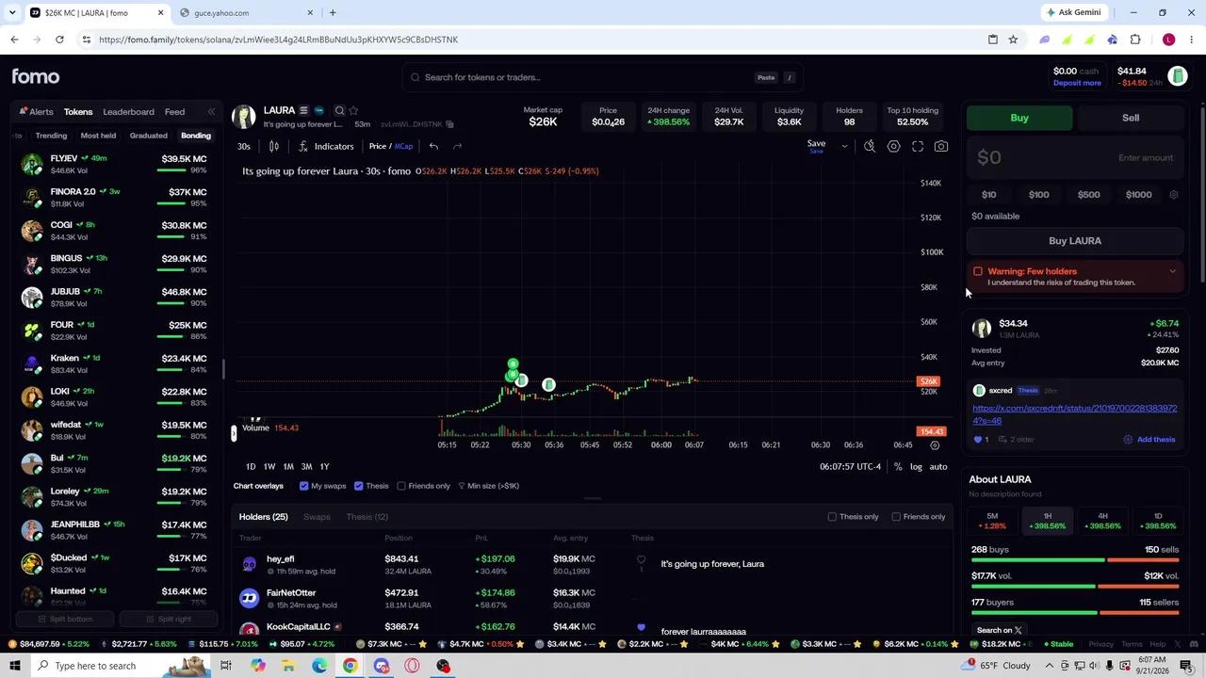The width and height of the screenshot is (1206, 678).
Task: Select the $100 quick amount
Action: coord(1038,195)
